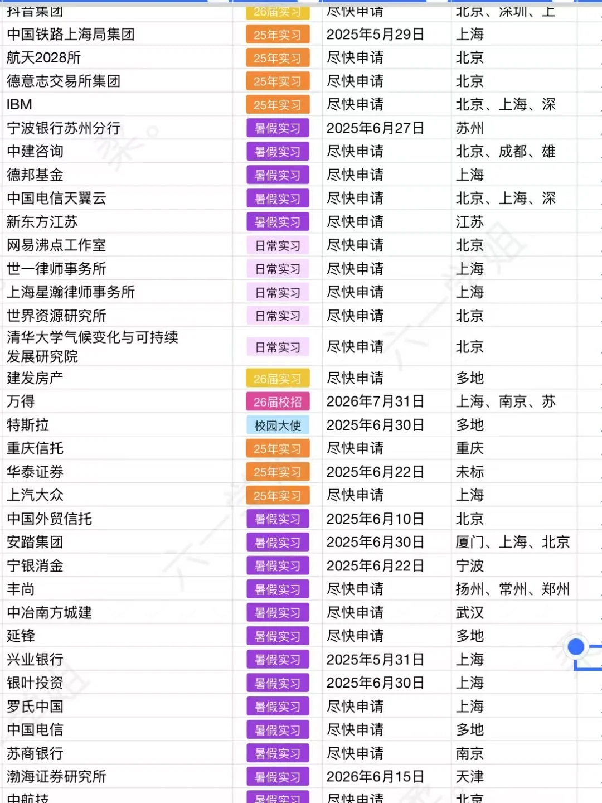Select the 2025年5月31日 date cell
Viewport: 602px width, 803px height.
point(386,659)
